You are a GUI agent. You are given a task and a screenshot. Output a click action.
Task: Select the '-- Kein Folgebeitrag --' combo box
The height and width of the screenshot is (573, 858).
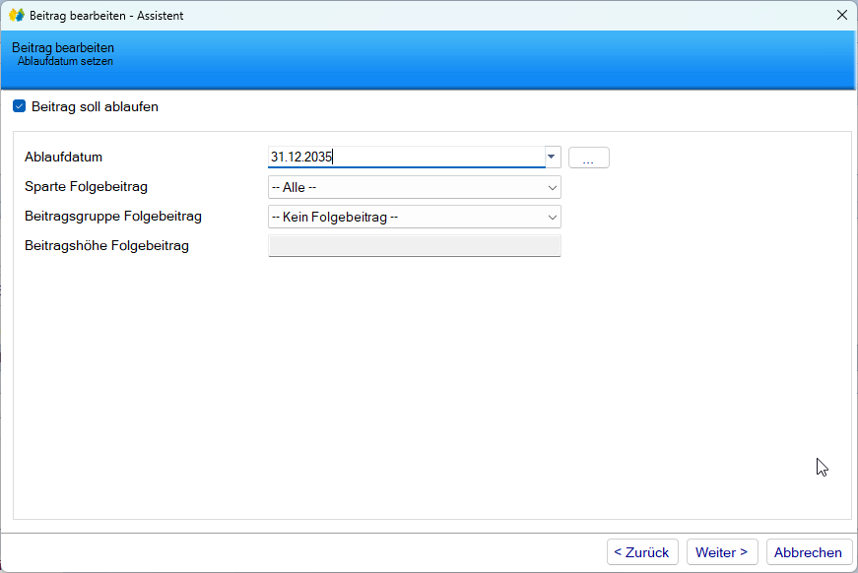tap(404, 217)
